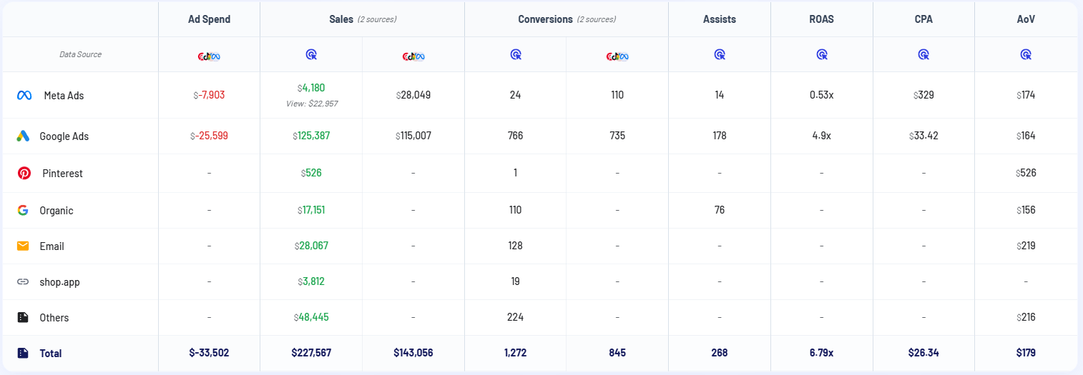Click the Others document icon

23,317
